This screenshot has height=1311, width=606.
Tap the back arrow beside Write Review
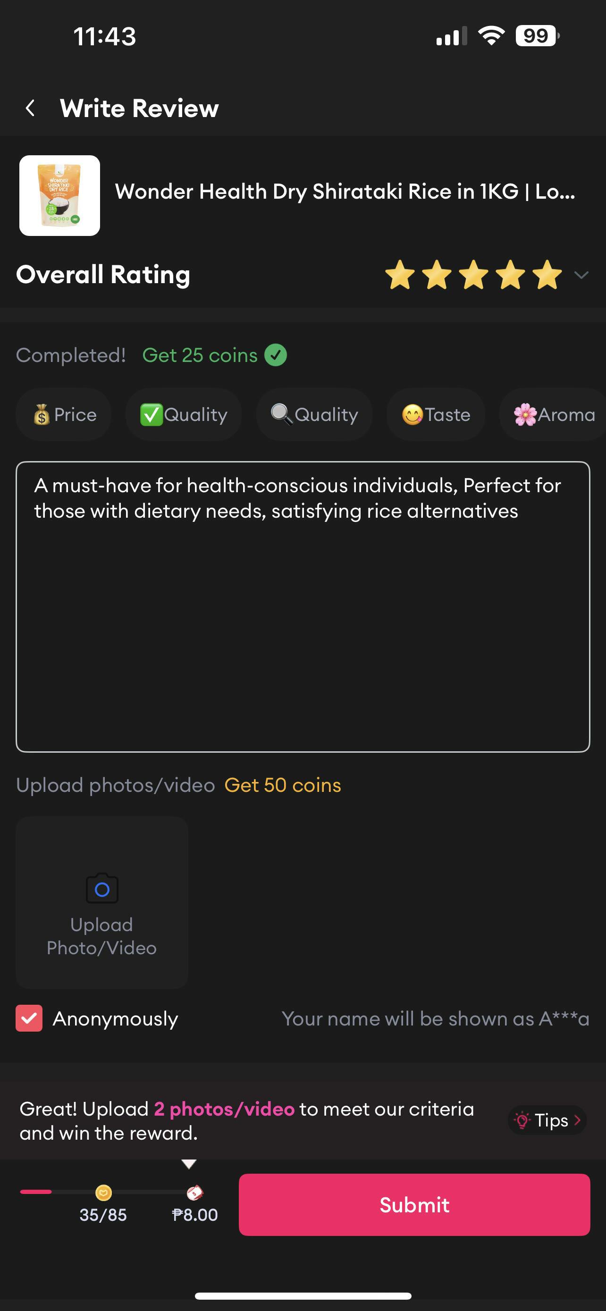click(31, 108)
